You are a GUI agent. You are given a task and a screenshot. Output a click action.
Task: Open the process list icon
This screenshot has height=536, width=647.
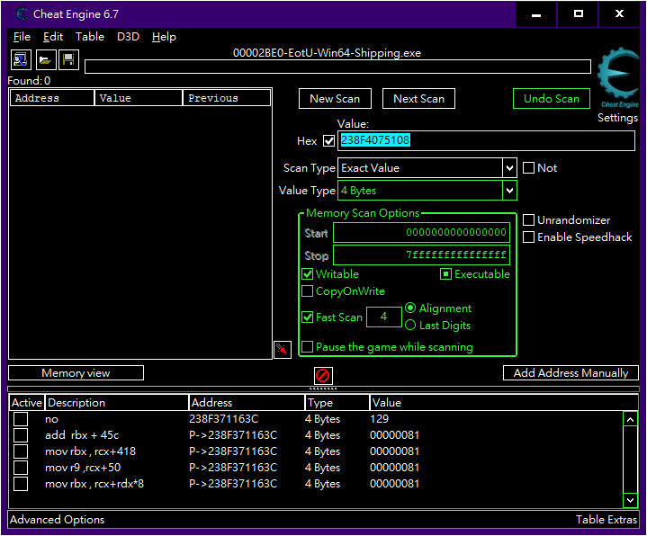click(x=21, y=60)
